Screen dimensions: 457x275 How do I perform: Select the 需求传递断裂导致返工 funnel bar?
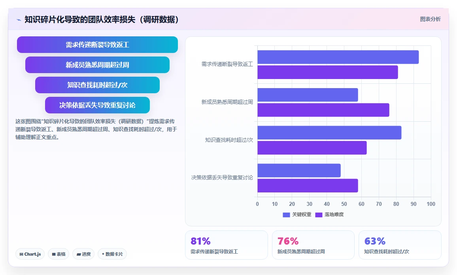[97, 45]
